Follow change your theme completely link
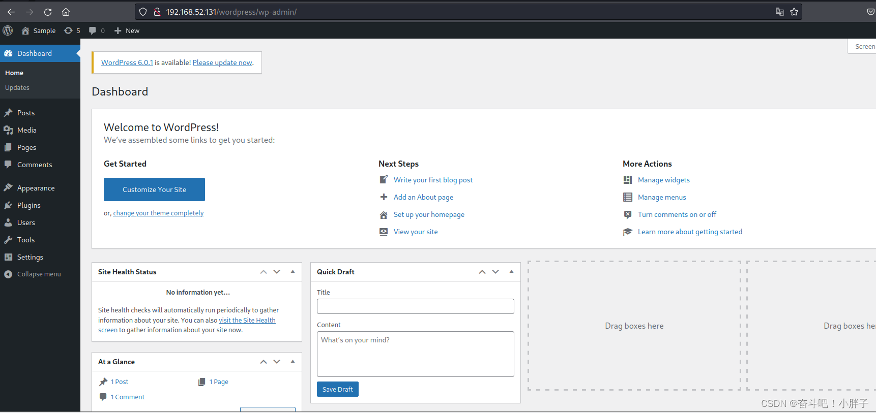The width and height of the screenshot is (876, 413). pyautogui.click(x=158, y=213)
